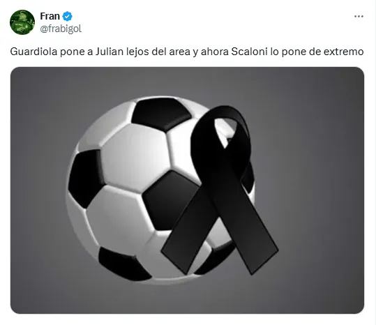Open the three-dot more options menu
The height and width of the screenshot is (325, 376).
coord(359,16)
